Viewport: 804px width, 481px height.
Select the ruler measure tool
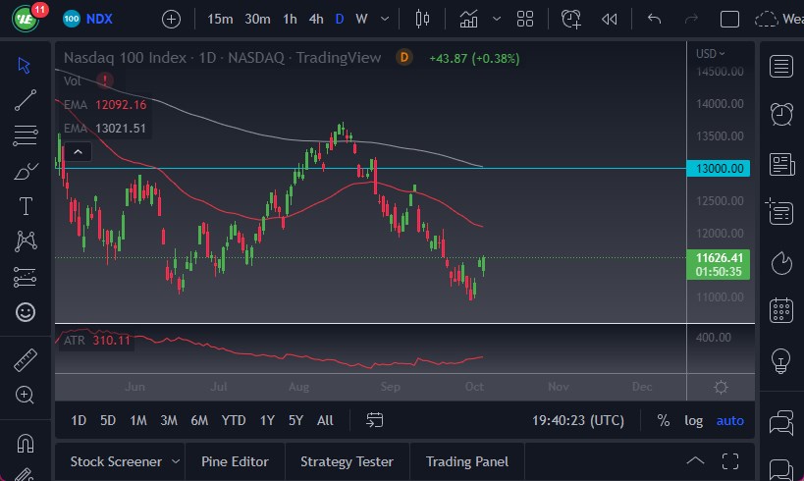26,361
